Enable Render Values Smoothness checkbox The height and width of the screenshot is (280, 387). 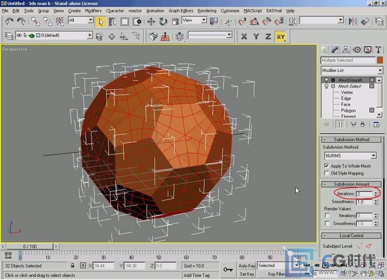click(327, 223)
